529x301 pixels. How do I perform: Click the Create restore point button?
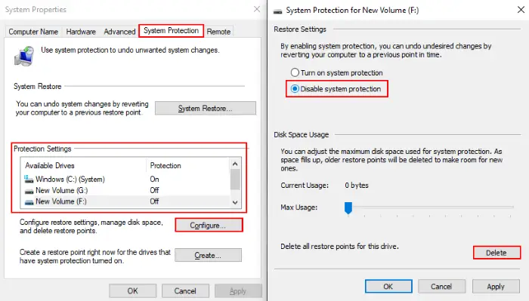pyautogui.click(x=208, y=255)
